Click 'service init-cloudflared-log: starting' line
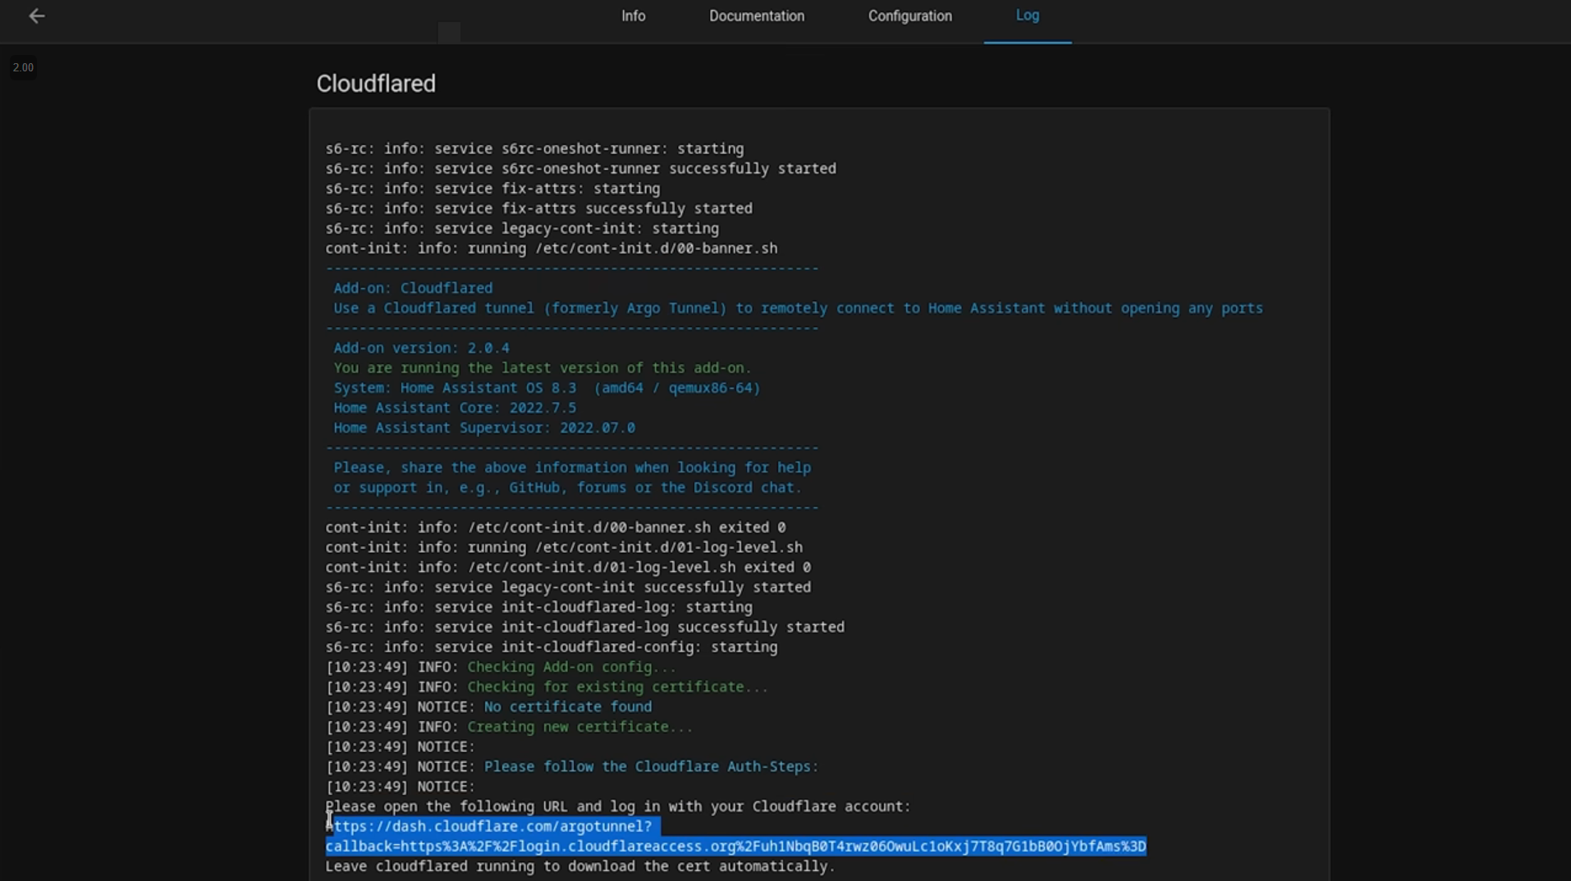The width and height of the screenshot is (1571, 881). tap(538, 607)
